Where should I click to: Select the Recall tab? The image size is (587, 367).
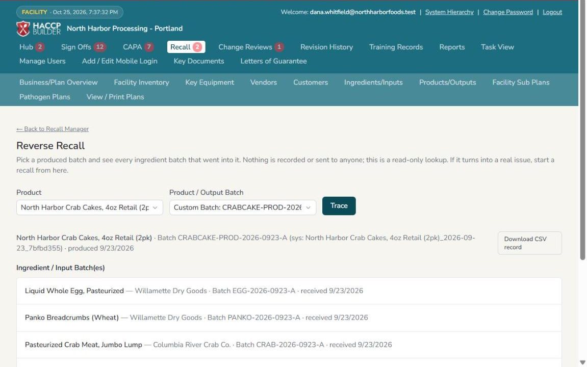(186, 47)
